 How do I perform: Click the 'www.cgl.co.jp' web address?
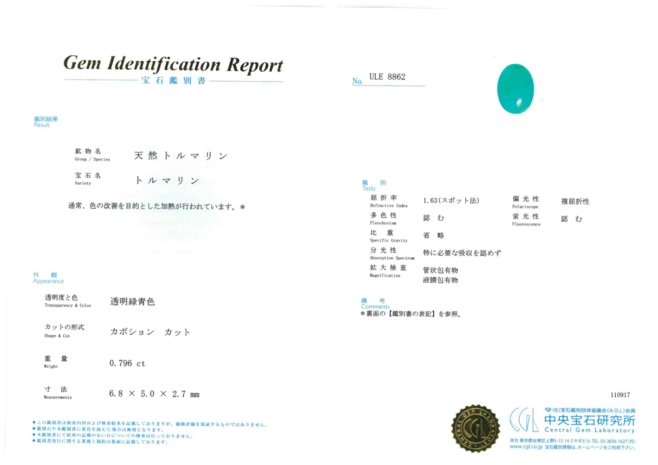526,447
